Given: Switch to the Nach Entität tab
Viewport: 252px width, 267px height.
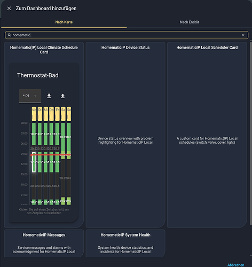Looking at the screenshot, I should (x=190, y=22).
